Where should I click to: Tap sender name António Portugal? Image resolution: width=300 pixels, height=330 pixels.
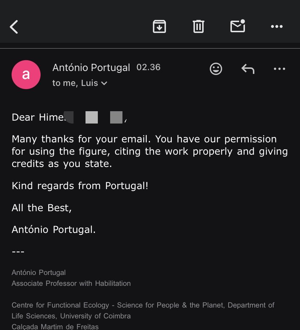[91, 67]
